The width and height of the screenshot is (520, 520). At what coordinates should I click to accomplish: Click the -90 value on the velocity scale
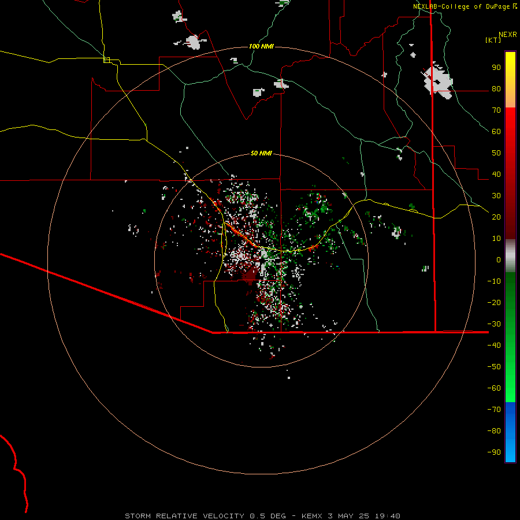tap(494, 452)
